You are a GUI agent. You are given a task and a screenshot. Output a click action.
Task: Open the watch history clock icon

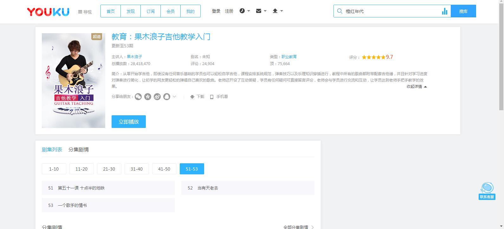coord(242,11)
